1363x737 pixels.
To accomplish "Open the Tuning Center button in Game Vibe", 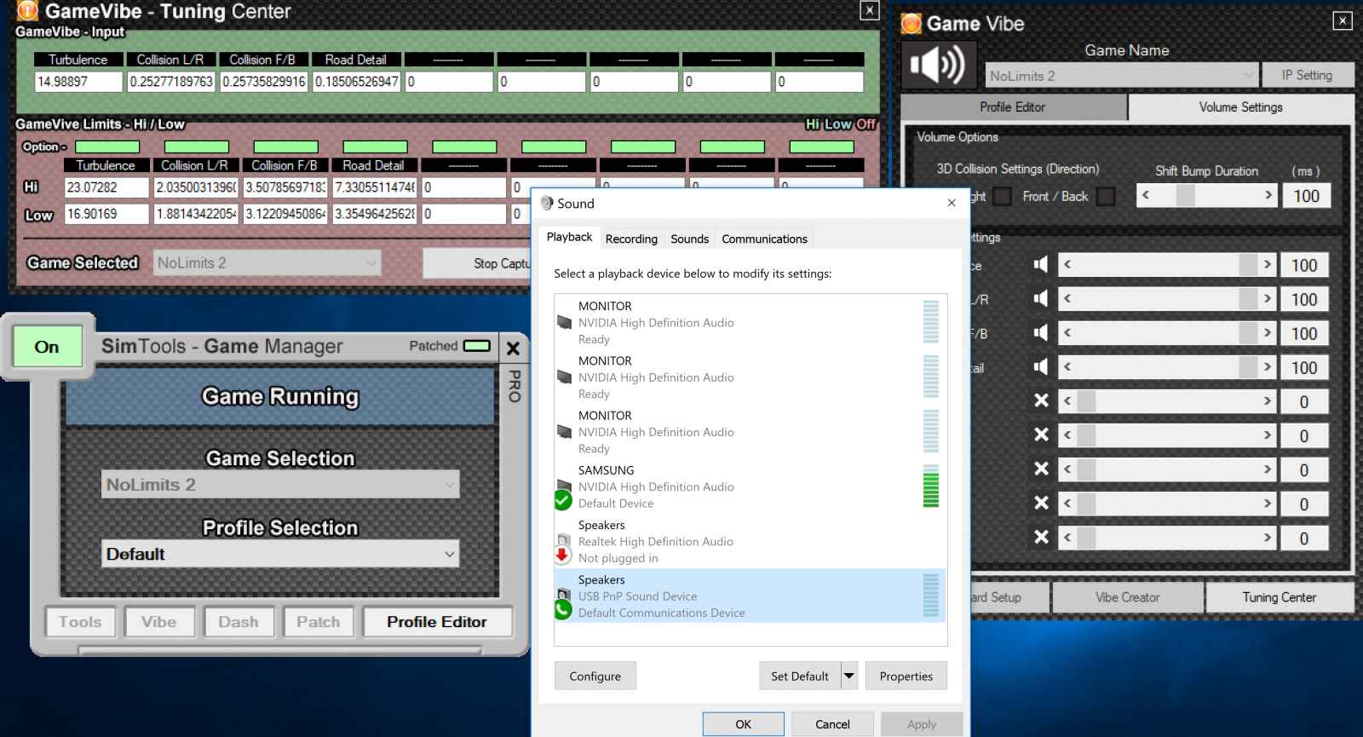I will coord(1280,597).
